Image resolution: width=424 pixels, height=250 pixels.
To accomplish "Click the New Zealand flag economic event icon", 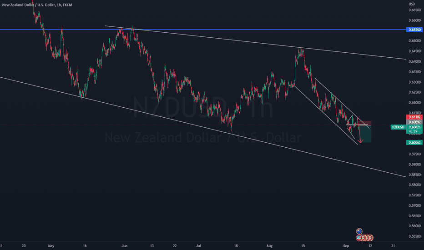I will [359, 231].
